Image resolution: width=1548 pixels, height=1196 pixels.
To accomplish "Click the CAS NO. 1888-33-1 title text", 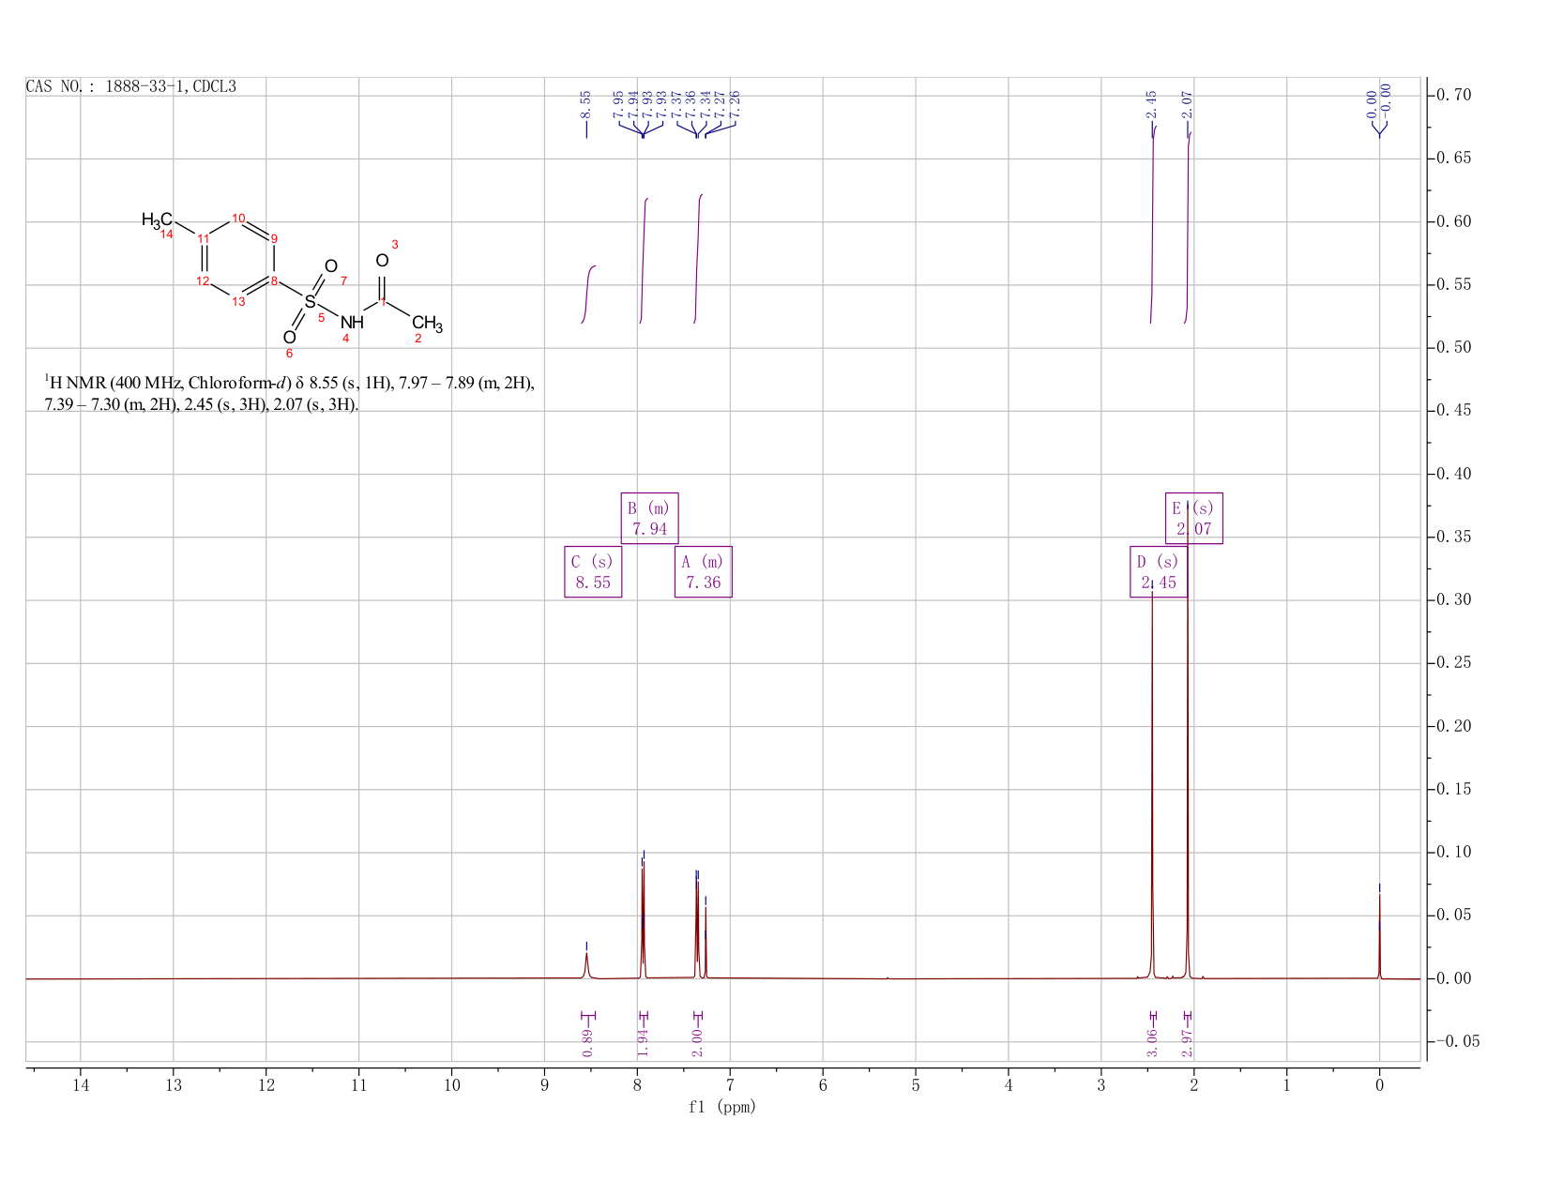I will (x=131, y=86).
